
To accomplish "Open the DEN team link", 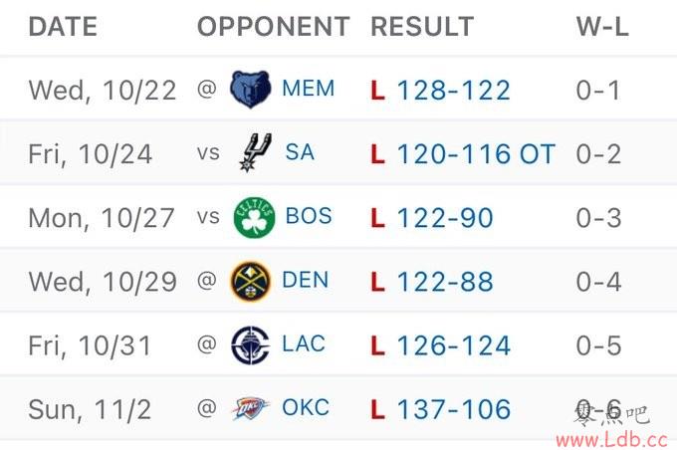I will point(305,281).
